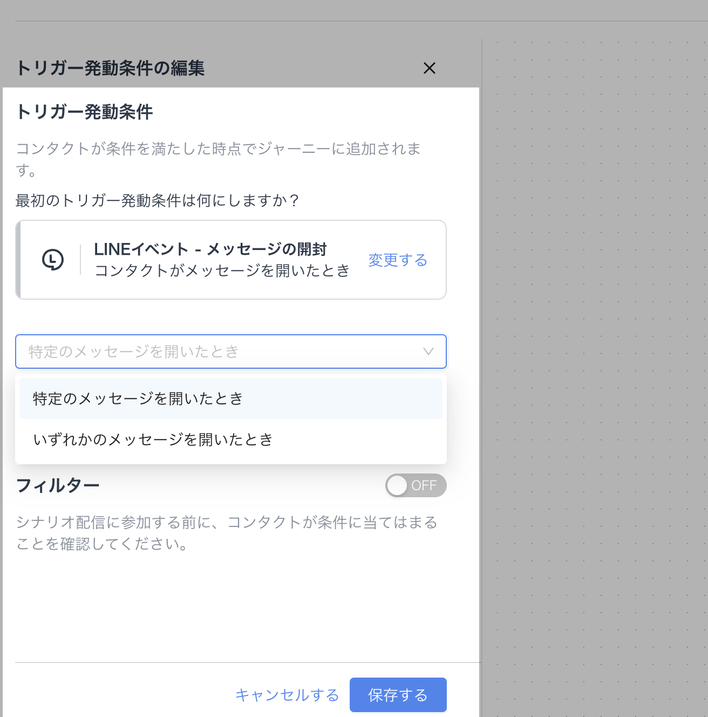Click the trigger card's gray left accent bar
708x717 pixels.
tap(18, 260)
